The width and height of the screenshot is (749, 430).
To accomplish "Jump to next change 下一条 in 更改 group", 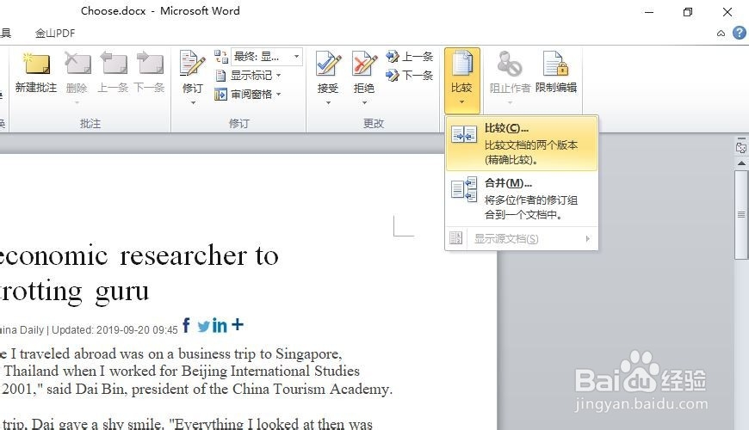I will point(410,76).
